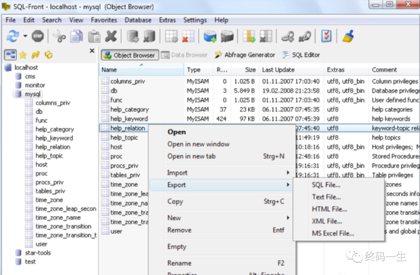The image size is (420, 275).
Task: Select the star-tools database in tree
Action: [x=38, y=253]
